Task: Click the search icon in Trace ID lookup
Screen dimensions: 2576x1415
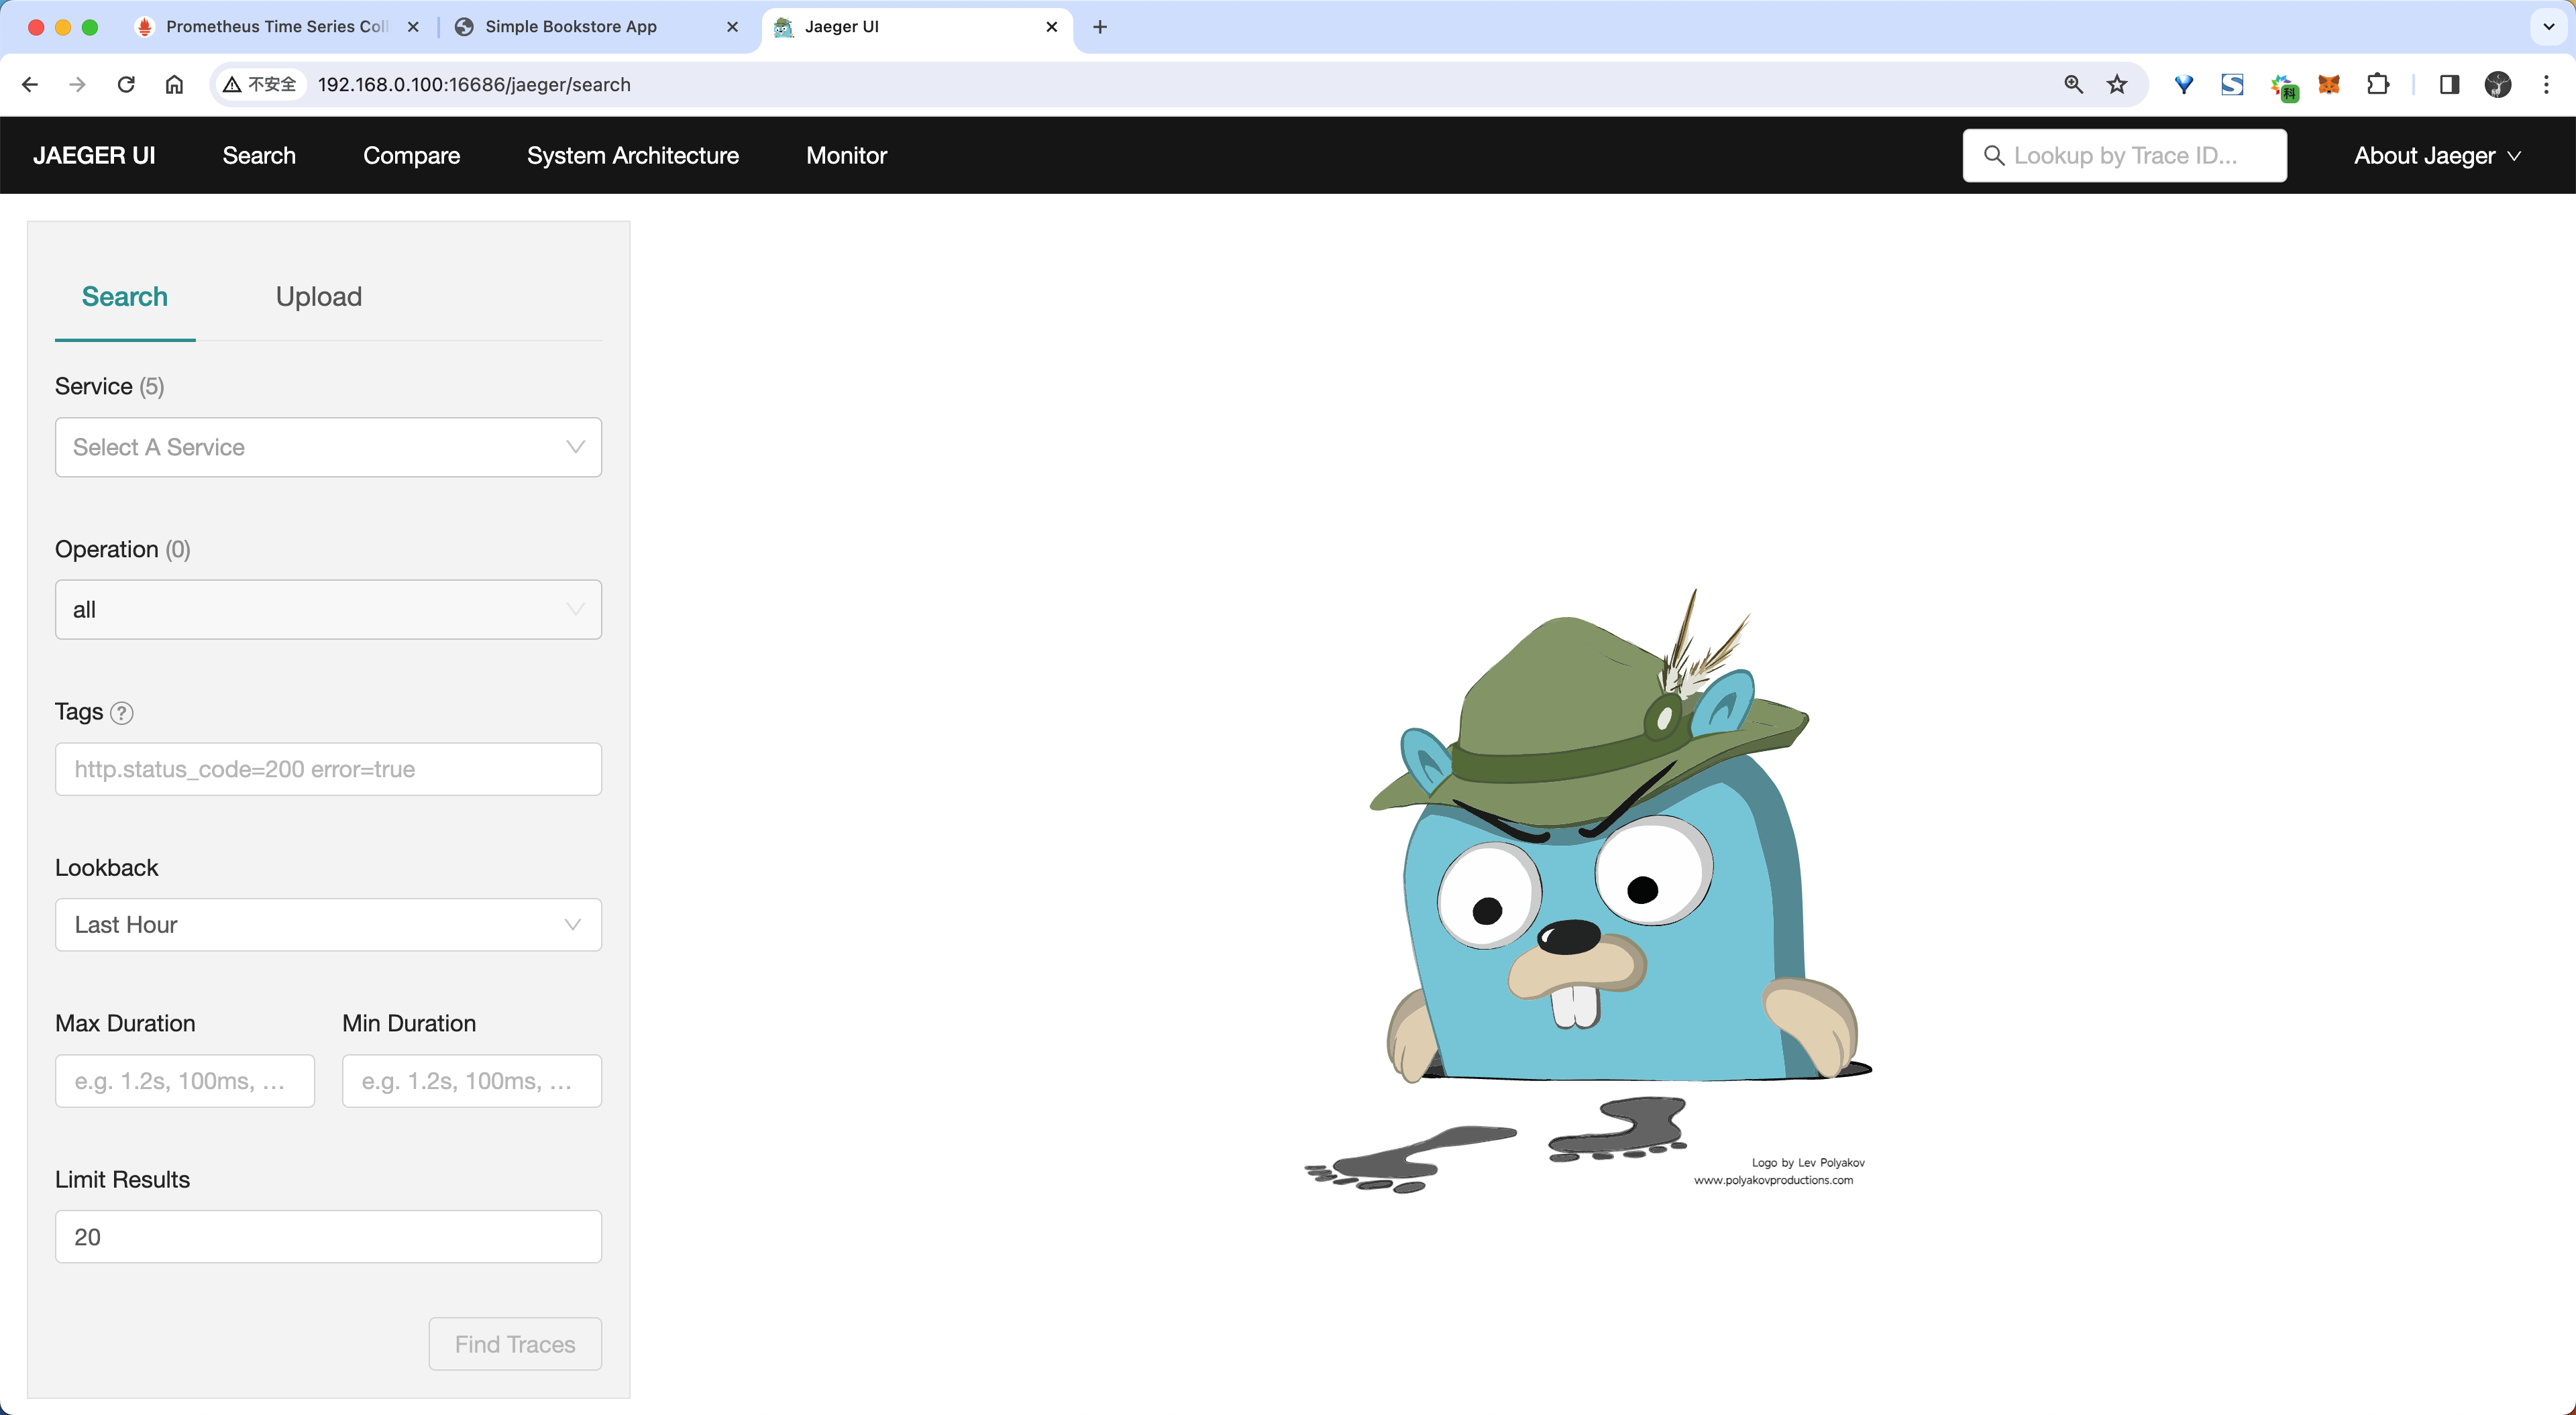Action: [1993, 156]
